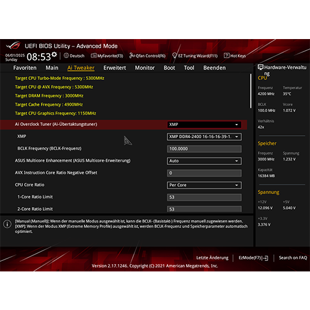Click the Speicher section heading
Viewport: 310px width, 310px height.
coord(267,143)
